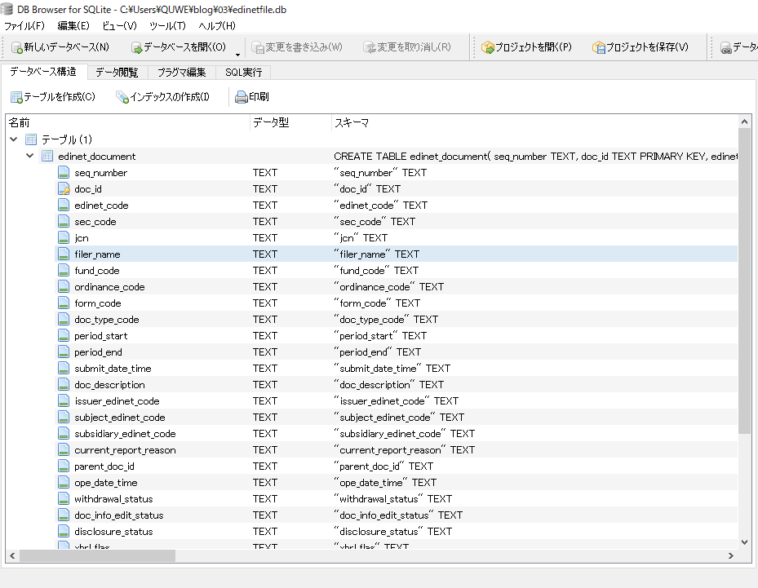This screenshot has width=758, height=588.
Task: Click the edinet_code column icon
Action: pyautogui.click(x=64, y=206)
